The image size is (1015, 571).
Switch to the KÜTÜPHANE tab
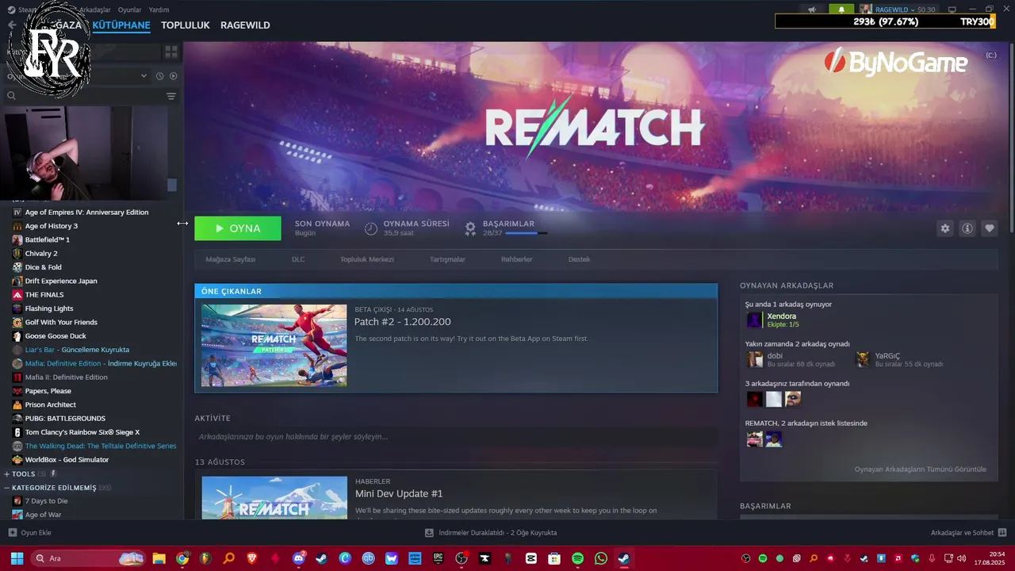tap(121, 25)
